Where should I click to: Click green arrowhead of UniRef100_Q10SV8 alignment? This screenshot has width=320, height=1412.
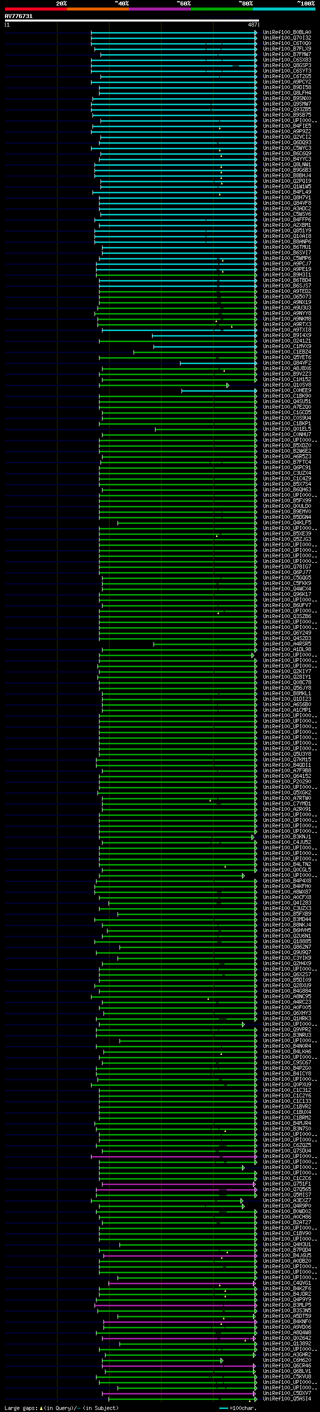pos(228,385)
